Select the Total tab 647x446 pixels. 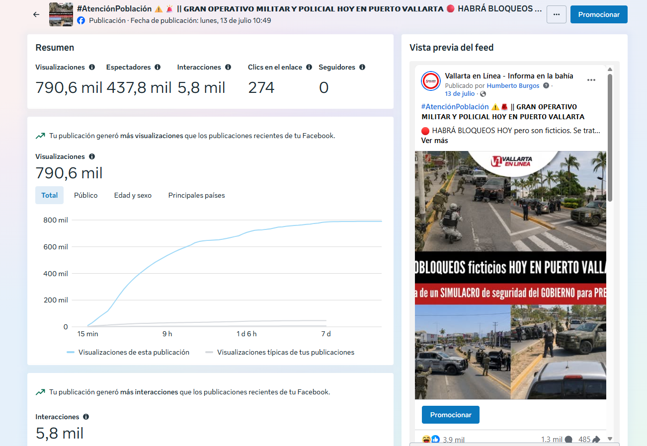click(49, 195)
